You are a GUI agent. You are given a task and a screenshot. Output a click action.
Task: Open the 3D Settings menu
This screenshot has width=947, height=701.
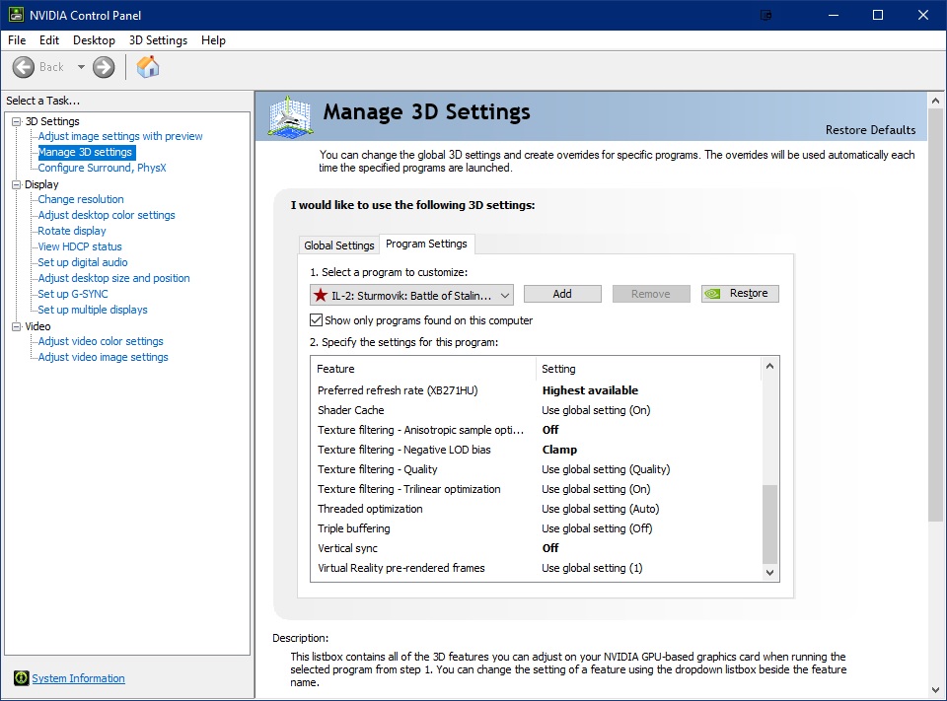(158, 40)
